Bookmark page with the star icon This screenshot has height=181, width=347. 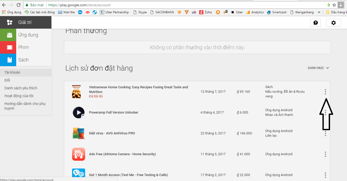click(x=334, y=5)
